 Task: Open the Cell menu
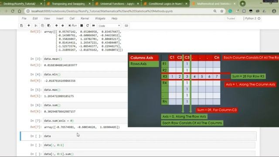pyautogui.click(x=72, y=18)
